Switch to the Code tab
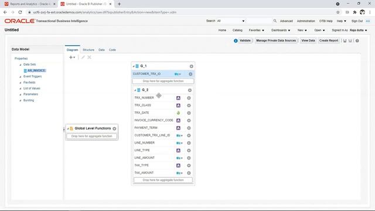Image resolution: width=375 pixels, height=211 pixels. point(112,50)
